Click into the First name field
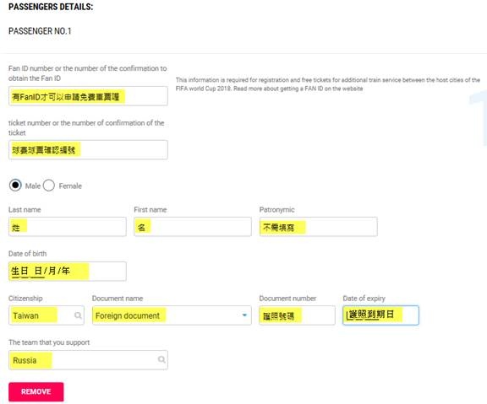This screenshot has width=487, height=404. (x=193, y=227)
